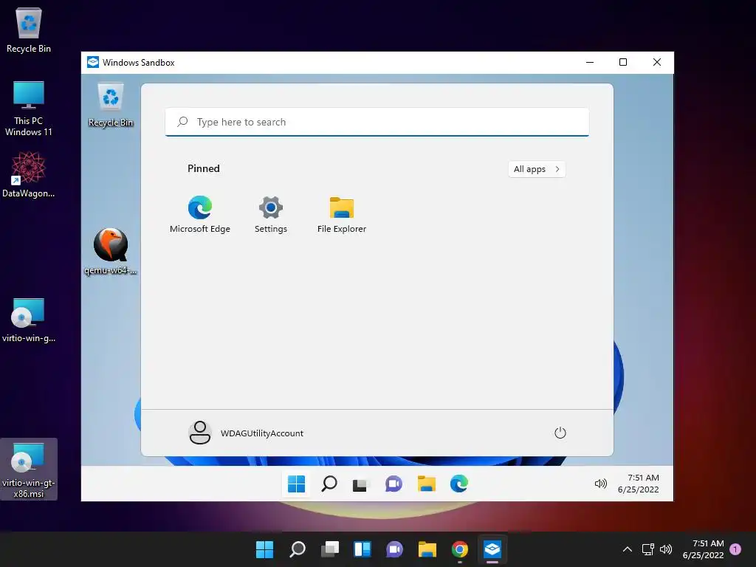Click the Start button in sandbox taskbar
Image resolution: width=756 pixels, height=567 pixels.
point(296,484)
